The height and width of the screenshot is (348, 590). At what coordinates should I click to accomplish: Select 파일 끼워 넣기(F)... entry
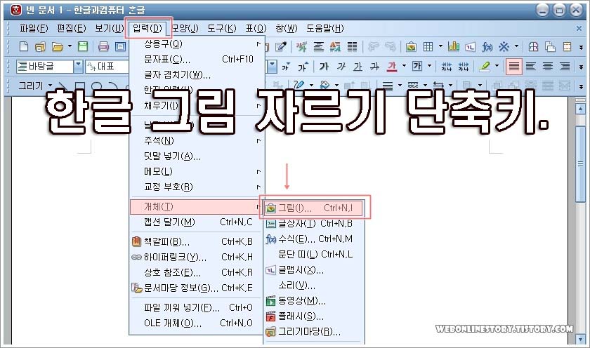(197, 308)
